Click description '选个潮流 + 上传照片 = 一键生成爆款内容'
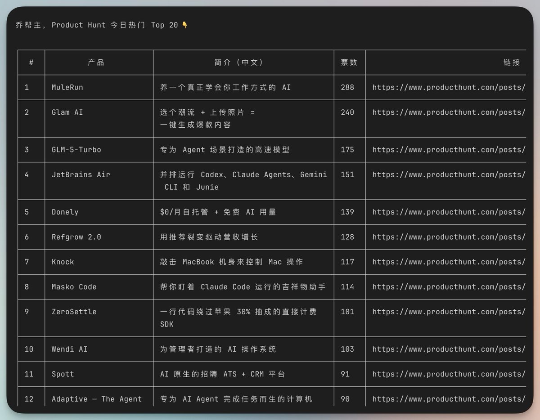This screenshot has width=540, height=420. 207,119
